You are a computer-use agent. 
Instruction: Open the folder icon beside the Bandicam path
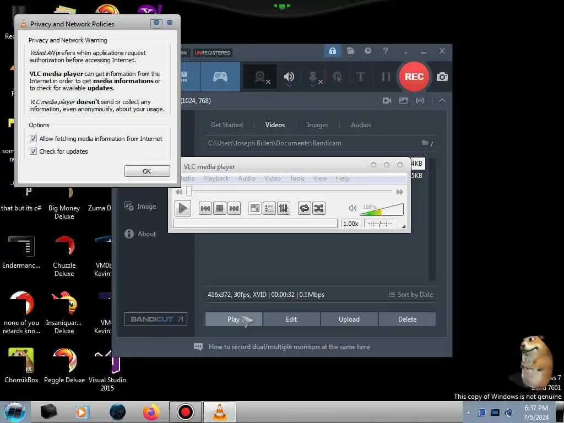[x=425, y=143]
